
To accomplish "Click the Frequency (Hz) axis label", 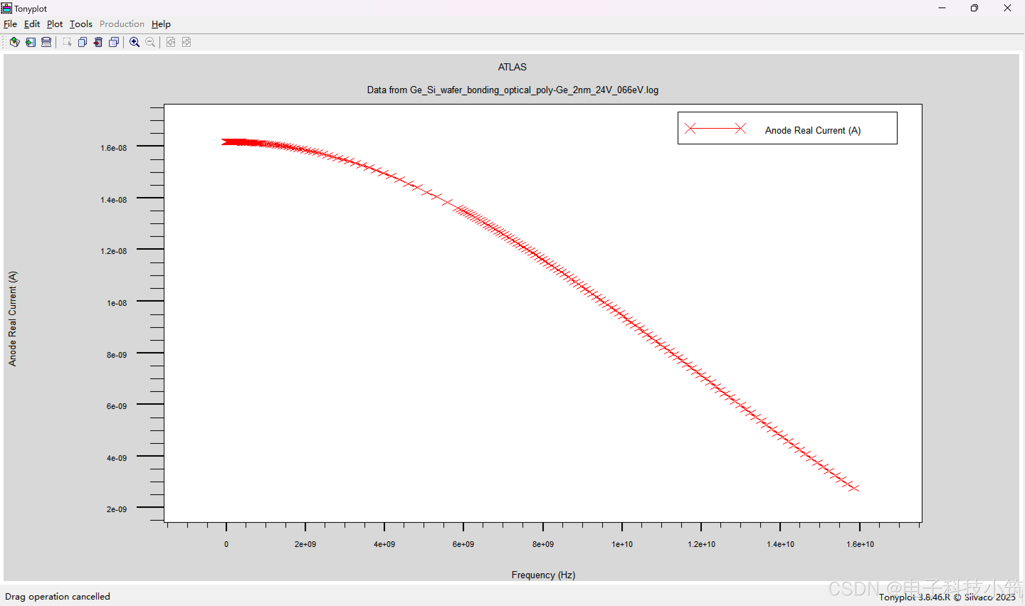I will [x=543, y=575].
